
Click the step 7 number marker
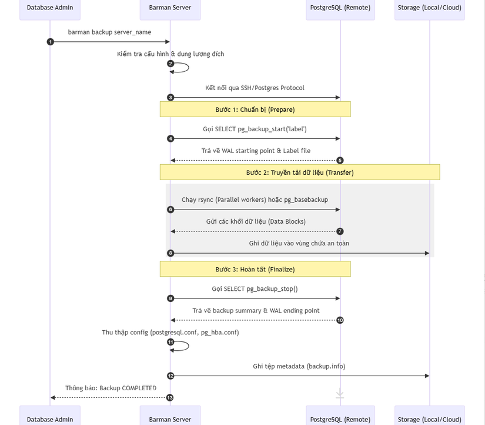click(x=340, y=231)
